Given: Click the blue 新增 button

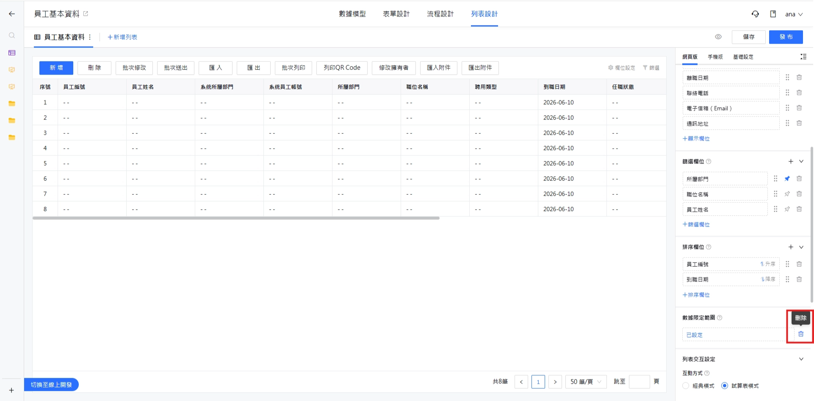Looking at the screenshot, I should point(56,68).
